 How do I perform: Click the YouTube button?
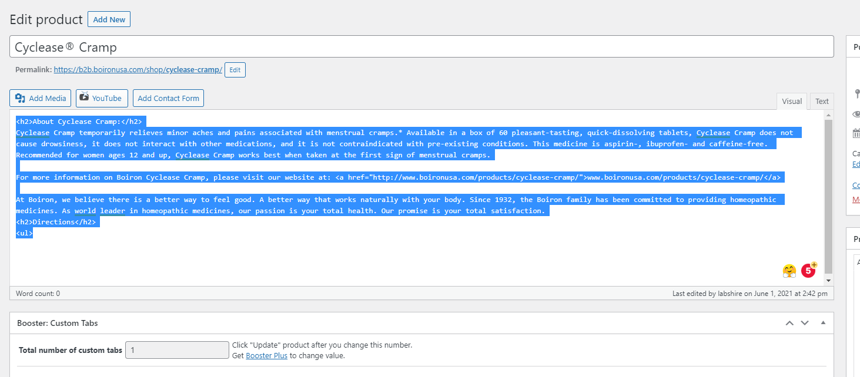(102, 98)
